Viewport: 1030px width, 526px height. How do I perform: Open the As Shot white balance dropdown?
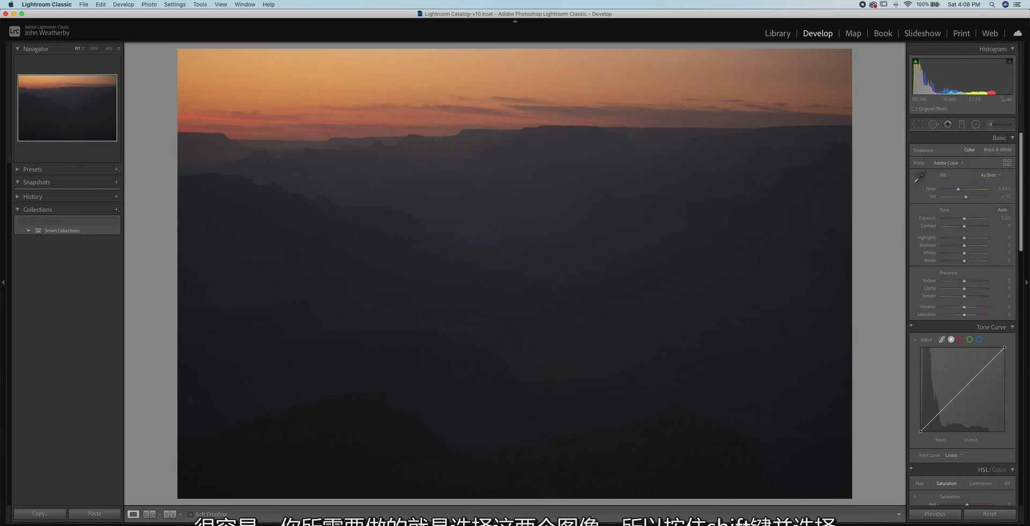pos(991,175)
